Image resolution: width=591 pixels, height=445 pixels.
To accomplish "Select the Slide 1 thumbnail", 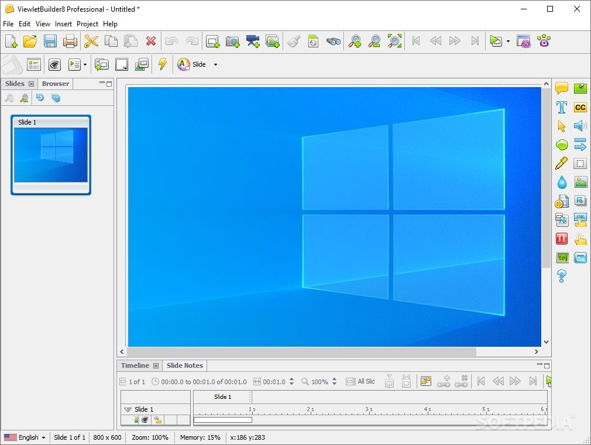I will pyautogui.click(x=51, y=155).
